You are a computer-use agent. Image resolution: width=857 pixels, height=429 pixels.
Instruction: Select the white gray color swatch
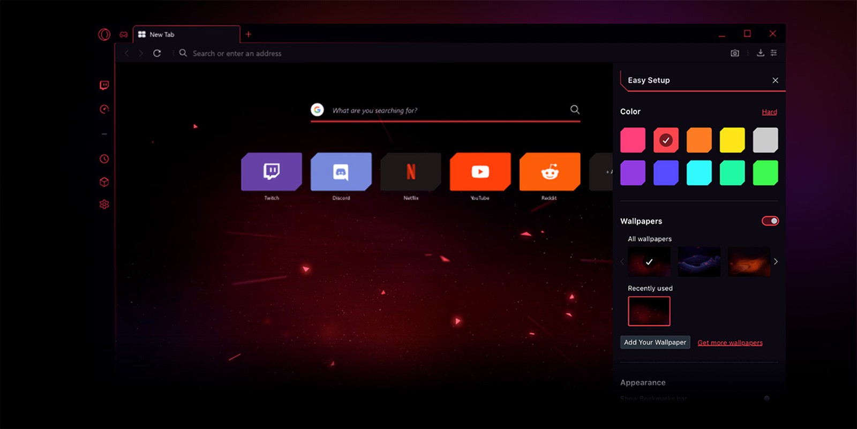766,140
